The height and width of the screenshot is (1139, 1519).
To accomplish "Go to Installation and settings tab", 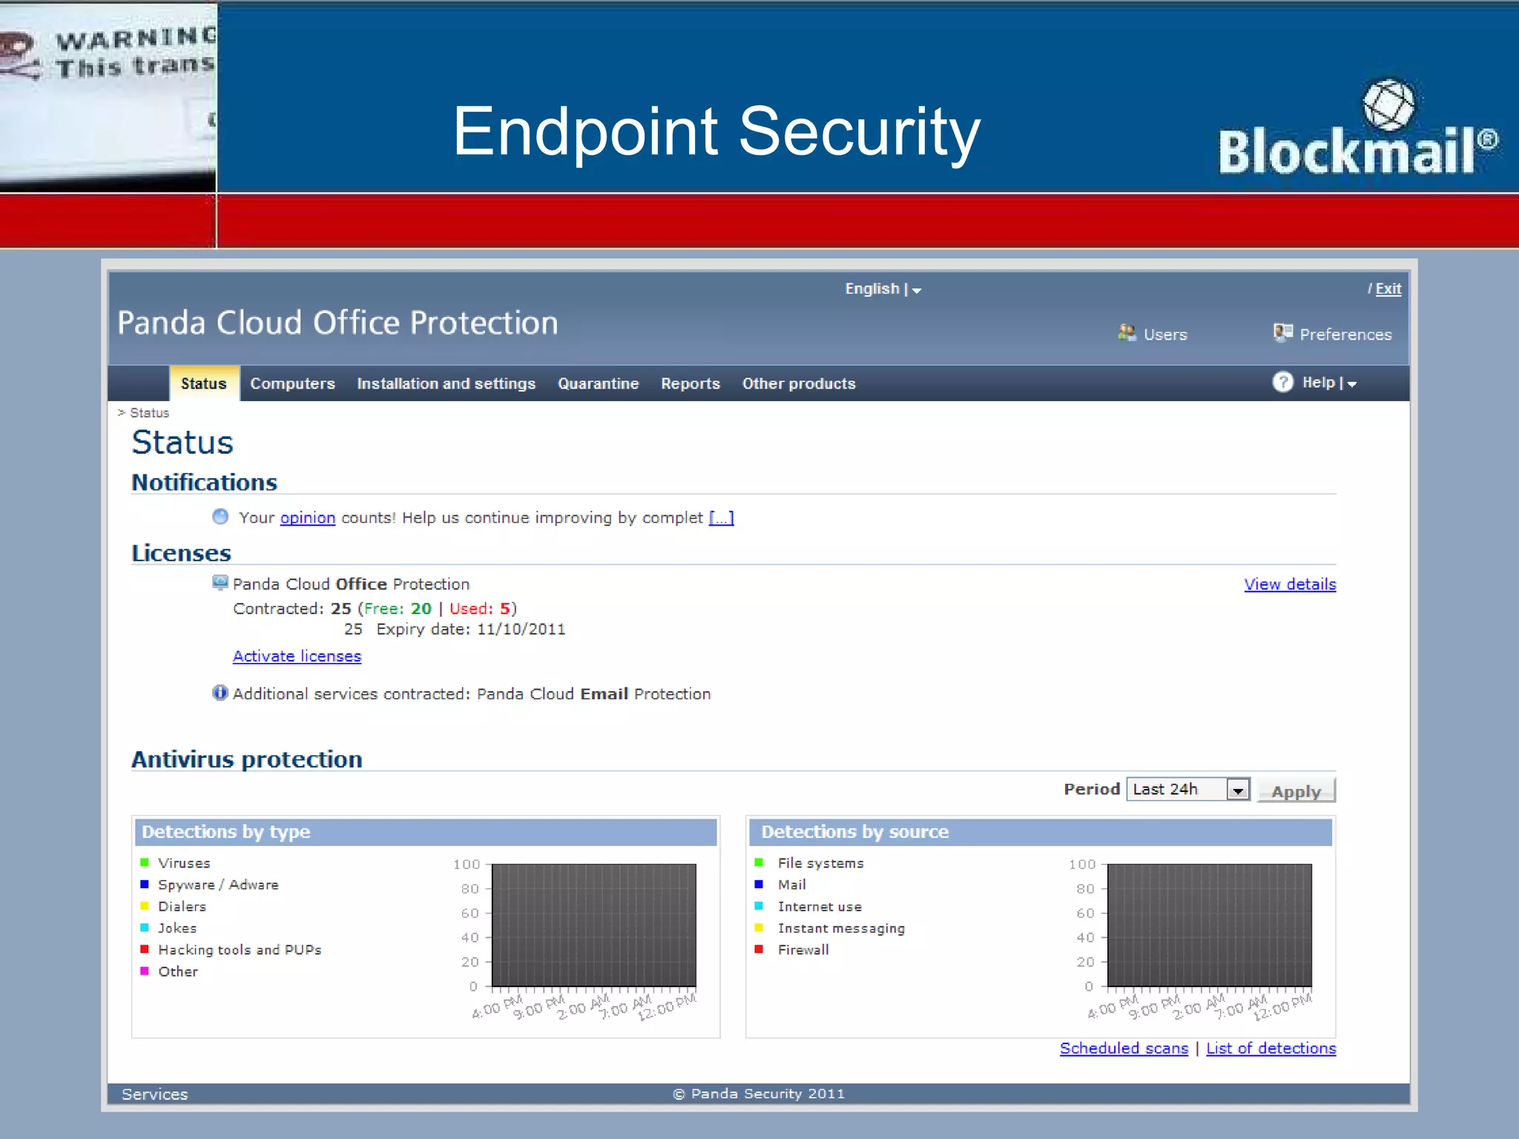I will tap(446, 383).
